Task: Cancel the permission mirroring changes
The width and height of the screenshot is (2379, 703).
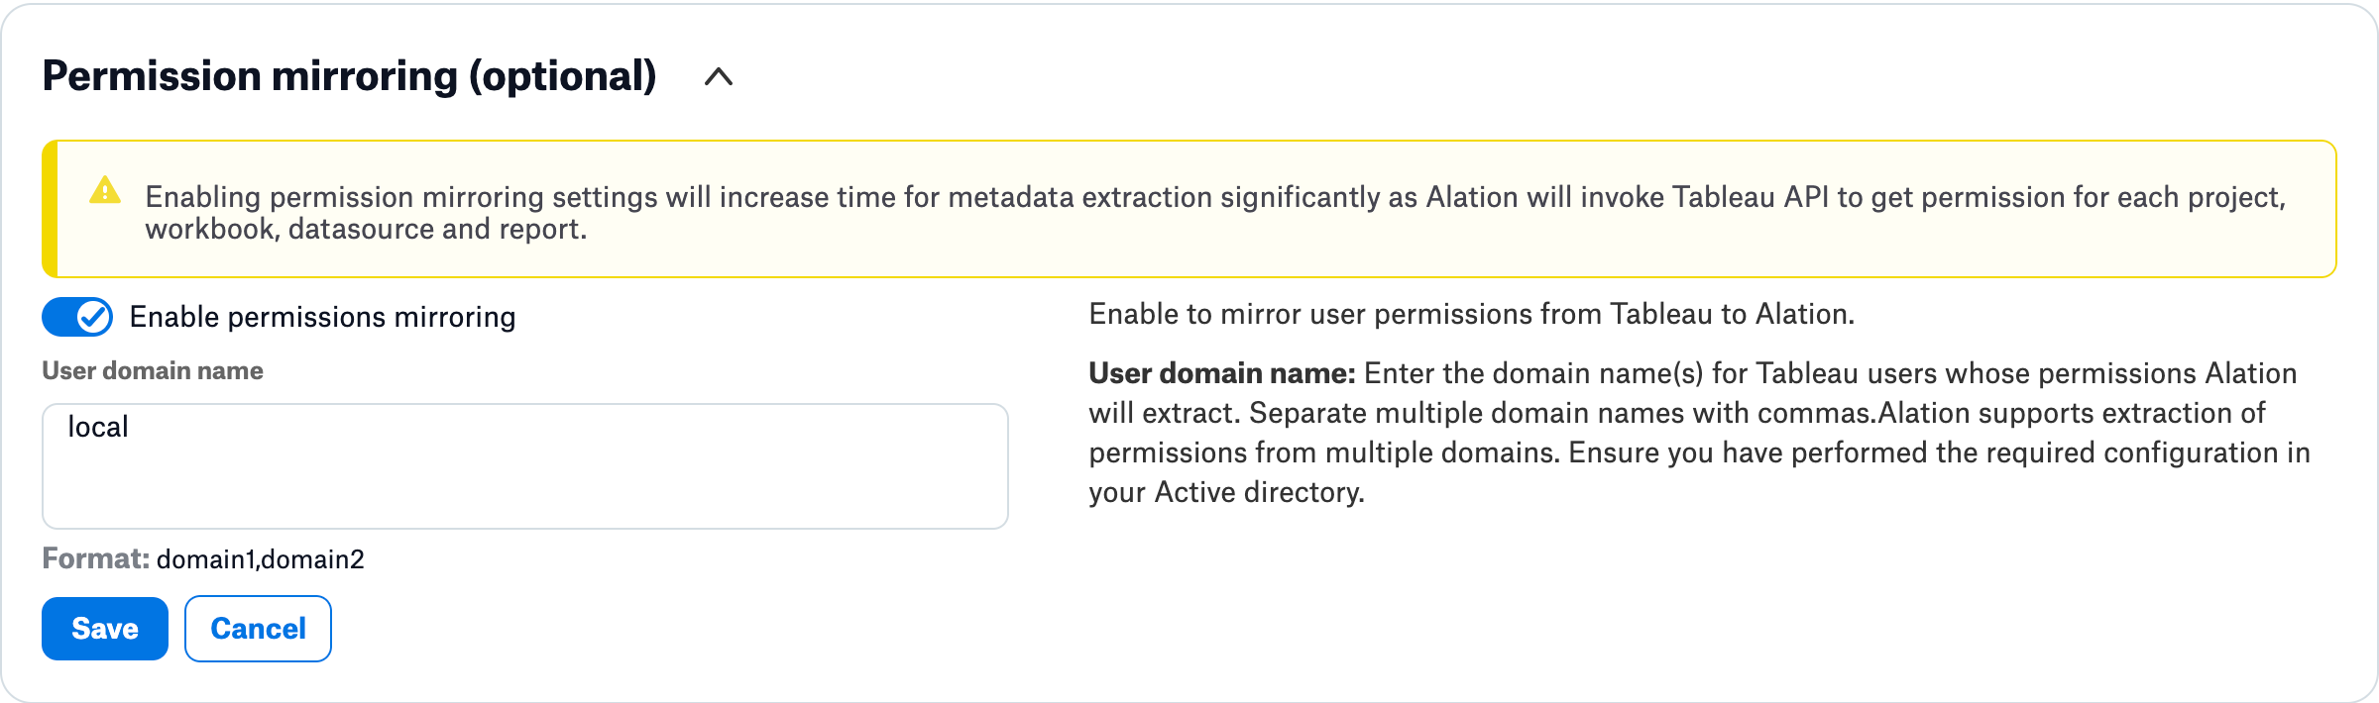Action: pyautogui.click(x=258, y=629)
